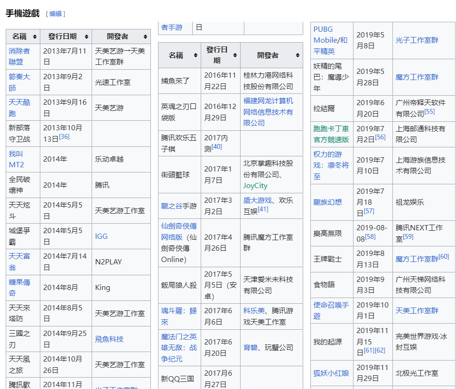Open the 盛大游戏 link
456x389 pixels.
(x=257, y=200)
